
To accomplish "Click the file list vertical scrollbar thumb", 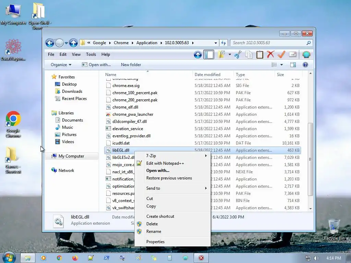I will (310, 159).
